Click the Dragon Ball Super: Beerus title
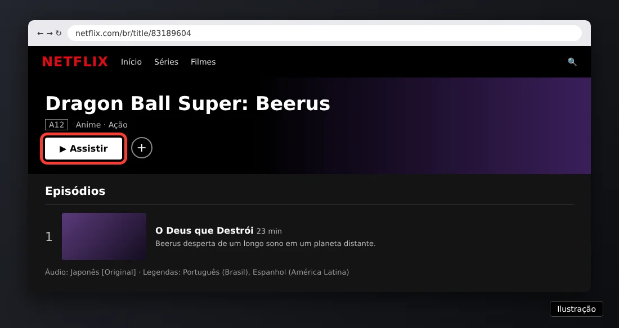This screenshot has width=619, height=328. [187, 104]
